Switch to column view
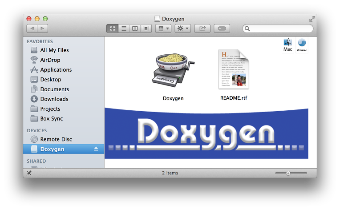The width and height of the screenshot is (340, 210). click(135, 28)
